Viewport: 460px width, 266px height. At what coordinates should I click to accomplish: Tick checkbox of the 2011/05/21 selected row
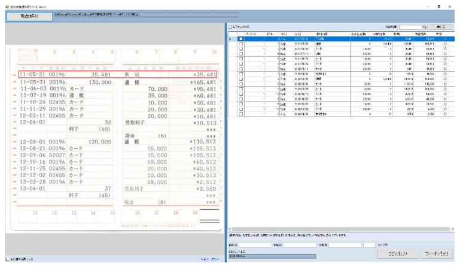(x=241, y=39)
